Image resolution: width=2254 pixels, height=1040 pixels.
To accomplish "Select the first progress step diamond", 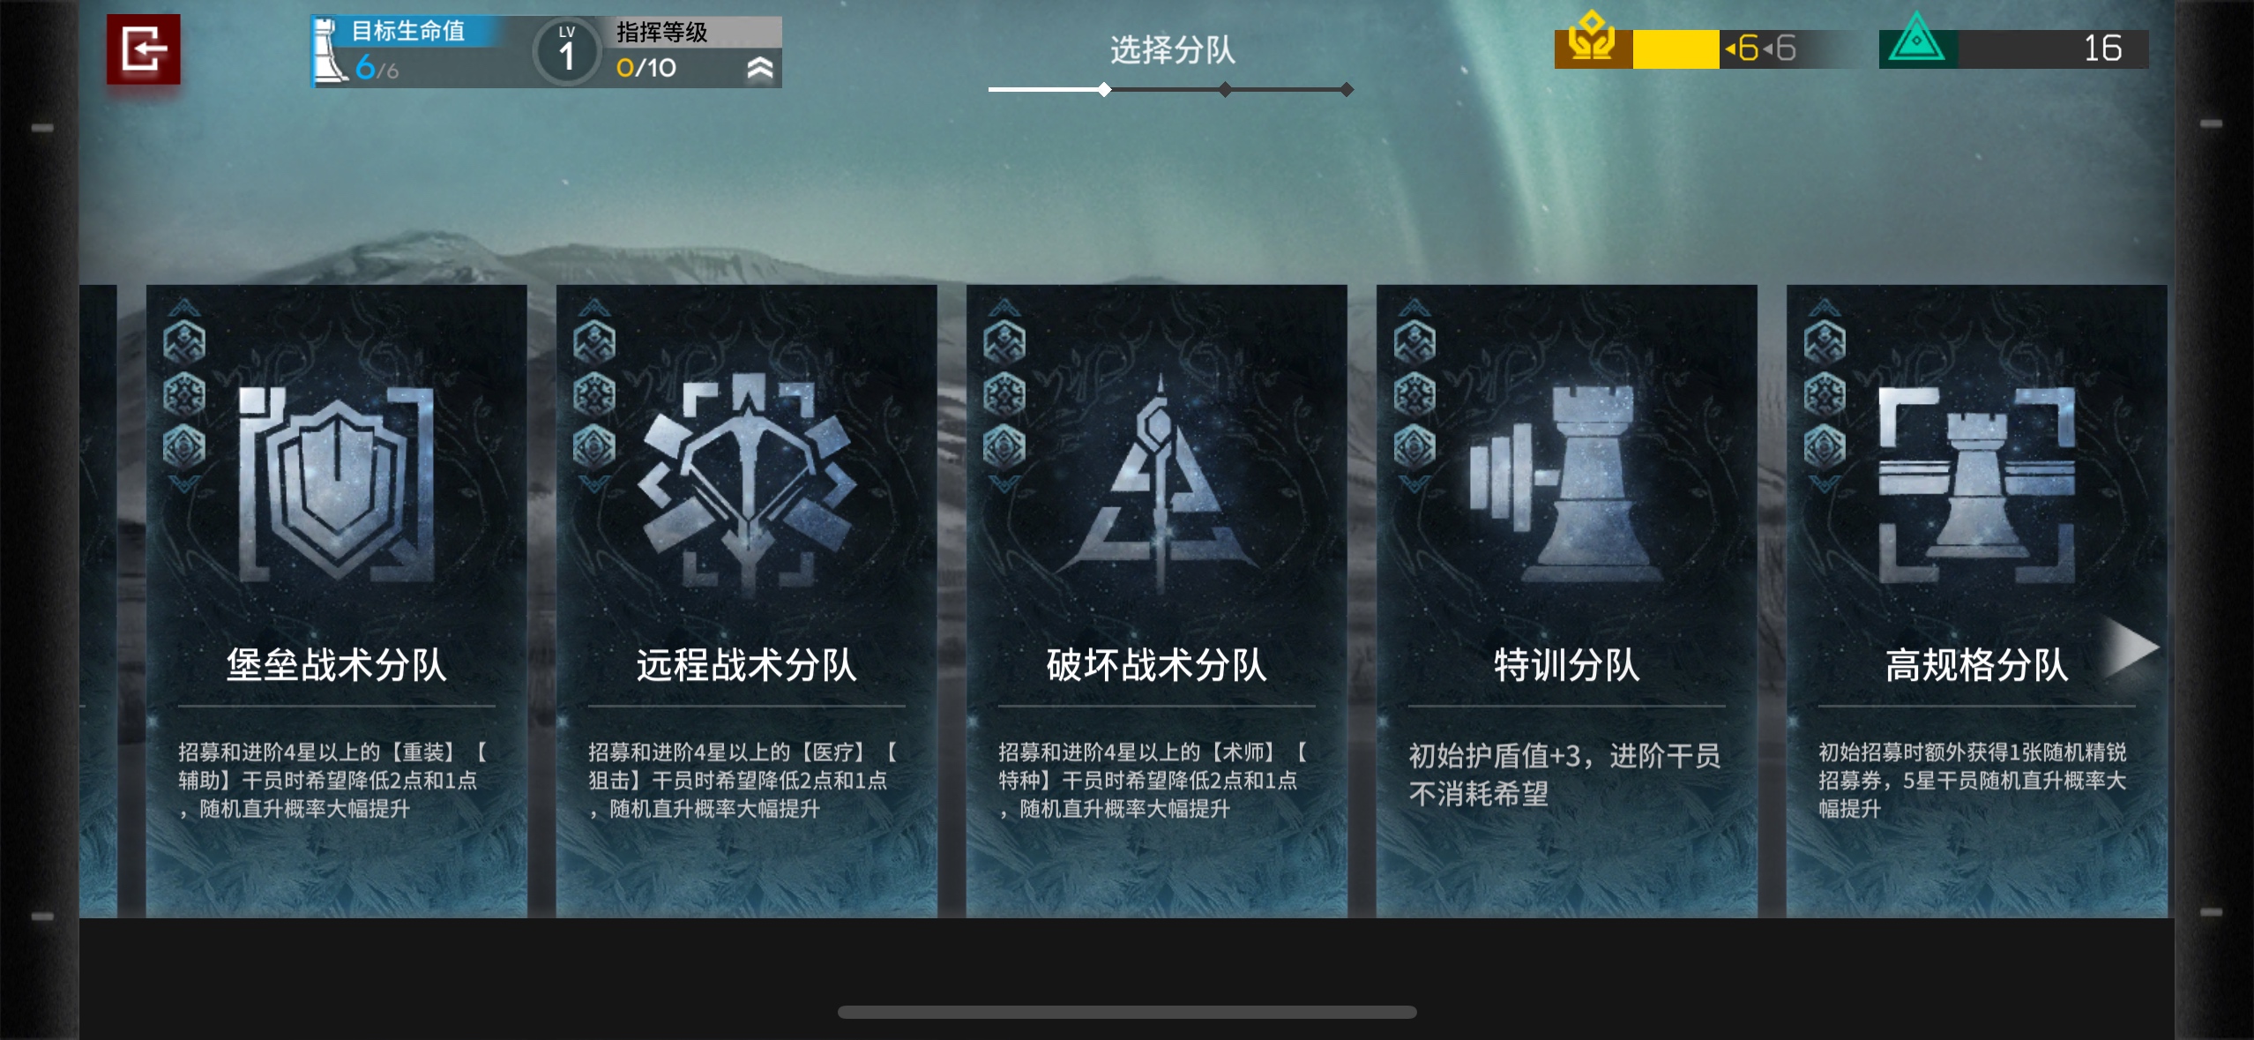I will coord(1104,89).
